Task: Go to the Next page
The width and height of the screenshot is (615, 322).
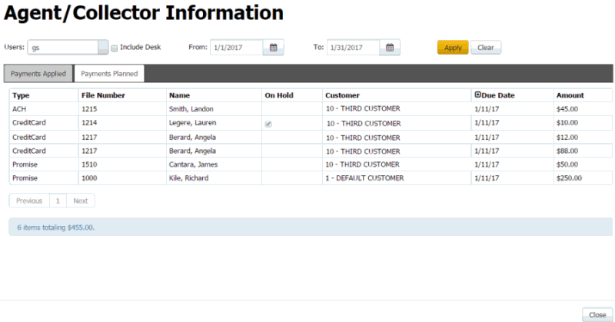Action: (x=80, y=201)
